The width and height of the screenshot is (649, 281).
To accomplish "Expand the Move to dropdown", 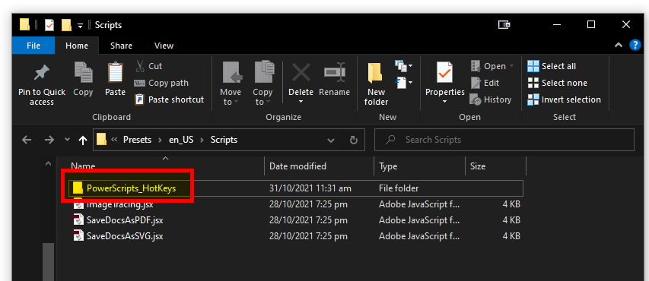I will coord(231,84).
